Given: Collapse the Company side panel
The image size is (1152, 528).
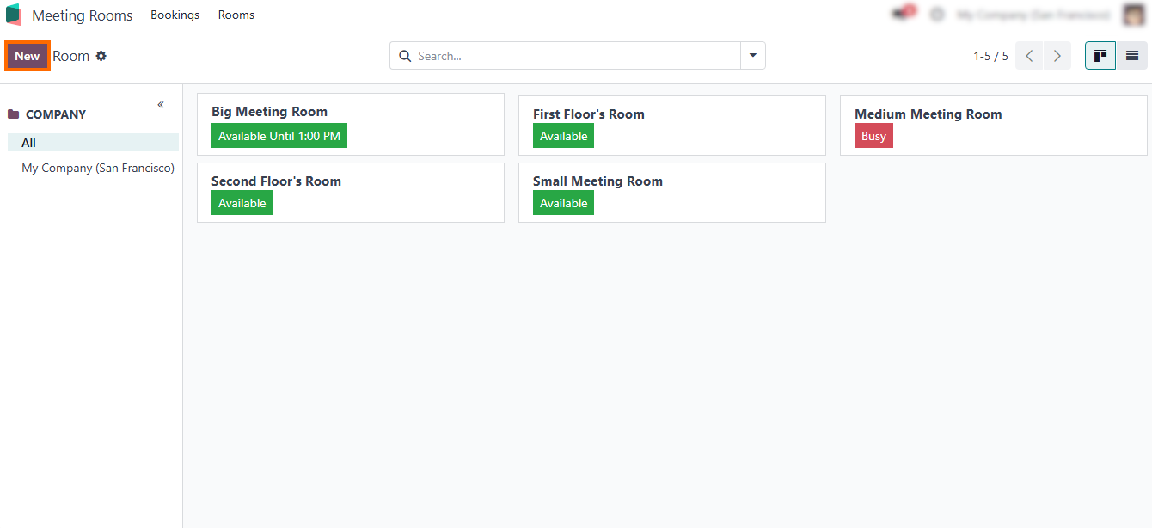Looking at the screenshot, I should (161, 105).
